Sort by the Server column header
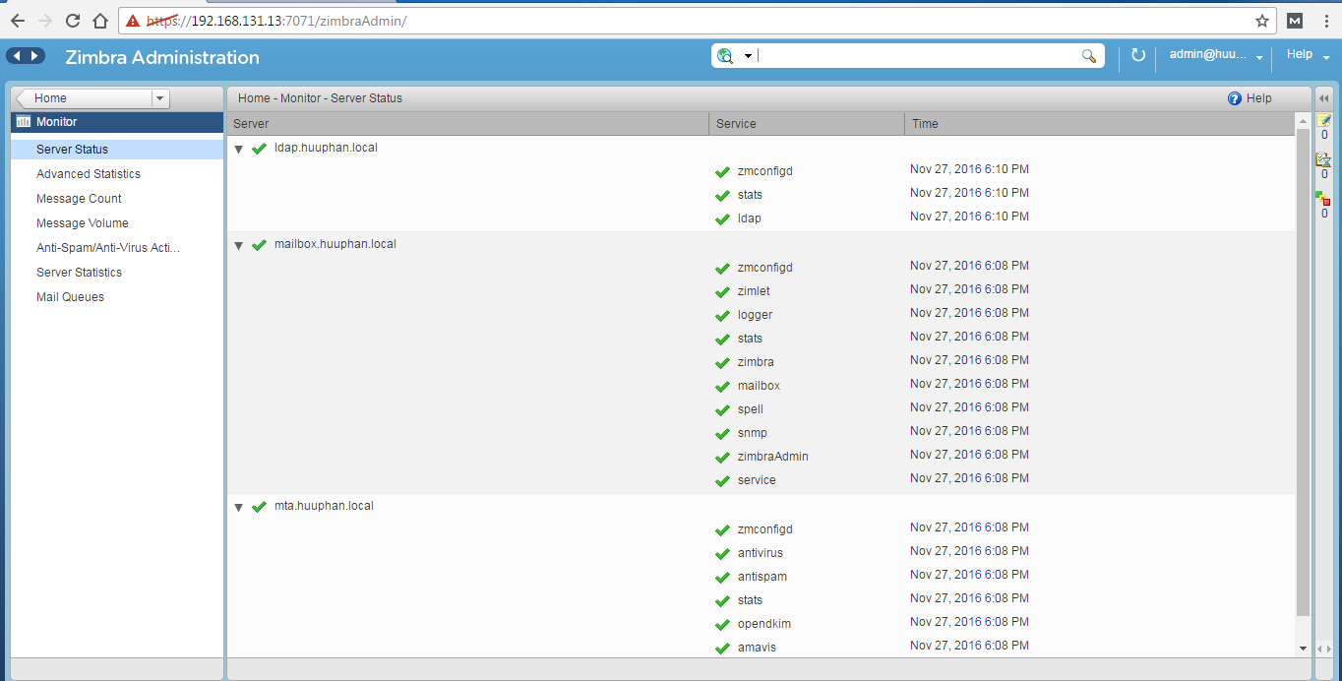The height and width of the screenshot is (681, 1342). coord(468,124)
